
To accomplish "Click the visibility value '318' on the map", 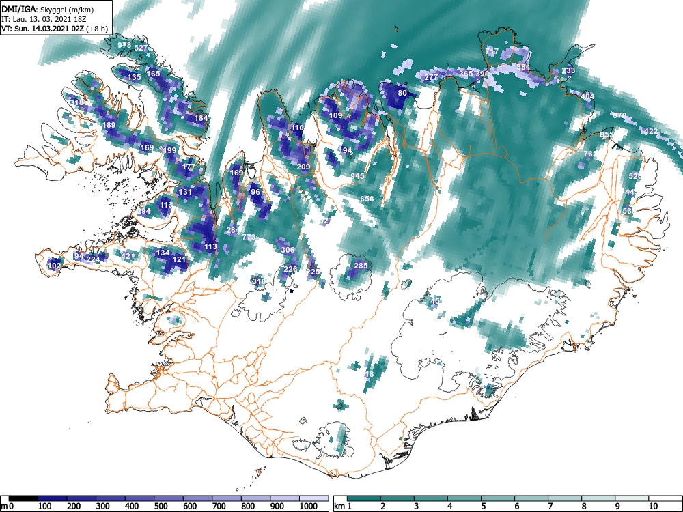I will tap(76, 103).
